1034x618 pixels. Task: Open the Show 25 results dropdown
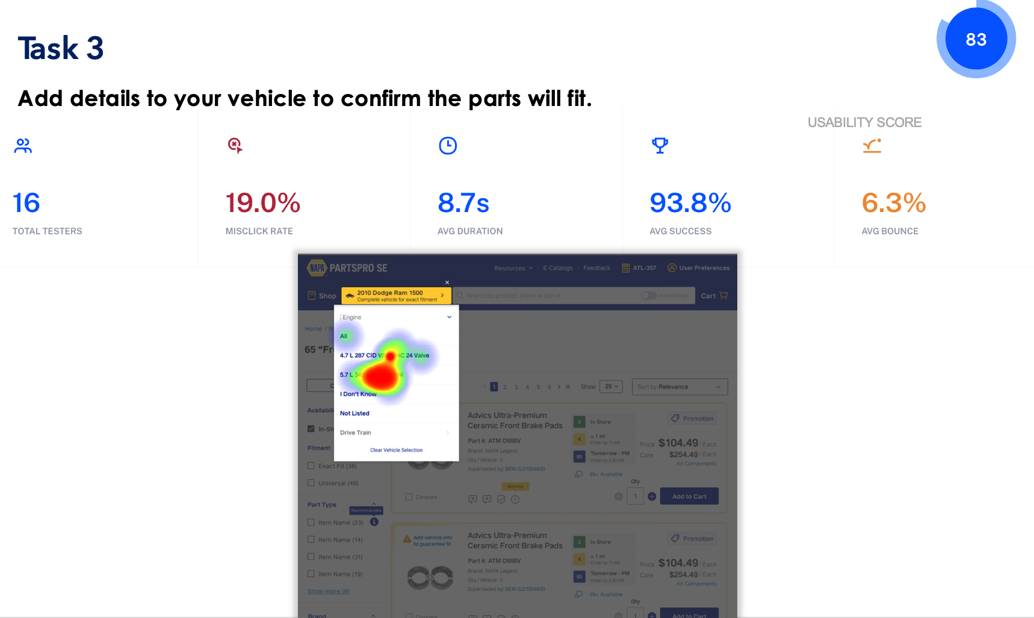click(x=611, y=387)
